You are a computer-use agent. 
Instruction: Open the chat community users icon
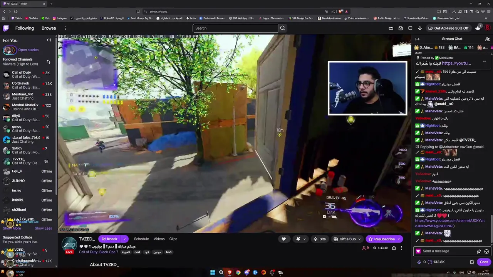pos(487,39)
